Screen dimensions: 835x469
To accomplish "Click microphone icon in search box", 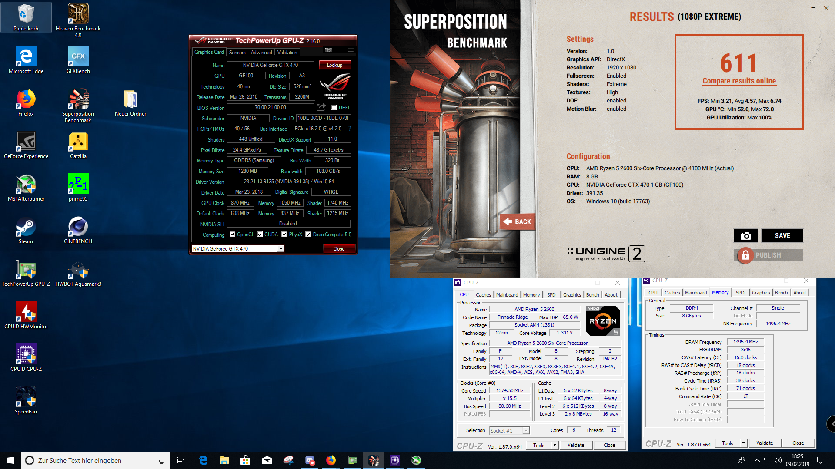I will [161, 460].
